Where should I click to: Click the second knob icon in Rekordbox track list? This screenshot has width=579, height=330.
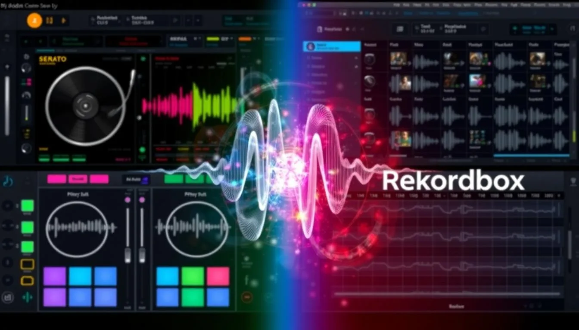pos(369,81)
